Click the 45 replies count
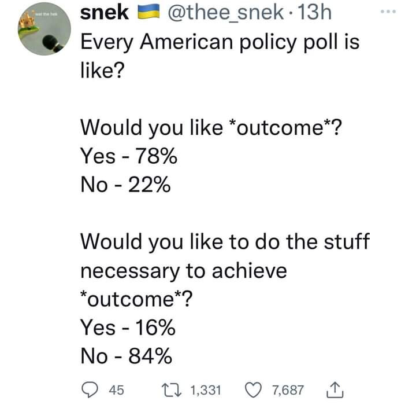The width and height of the screenshot is (416, 412). [x=116, y=389]
